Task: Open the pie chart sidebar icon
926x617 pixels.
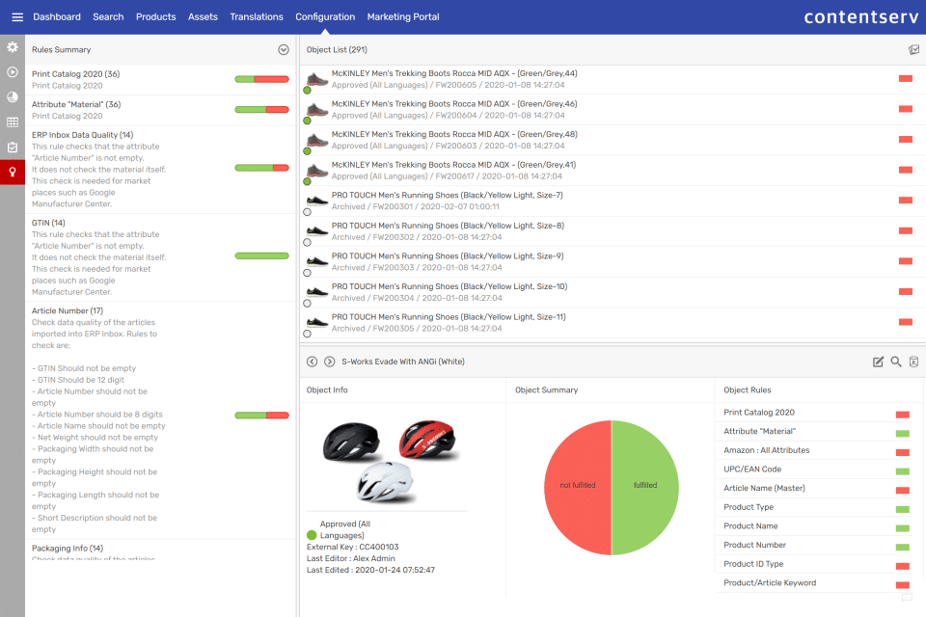Action: 13,97
